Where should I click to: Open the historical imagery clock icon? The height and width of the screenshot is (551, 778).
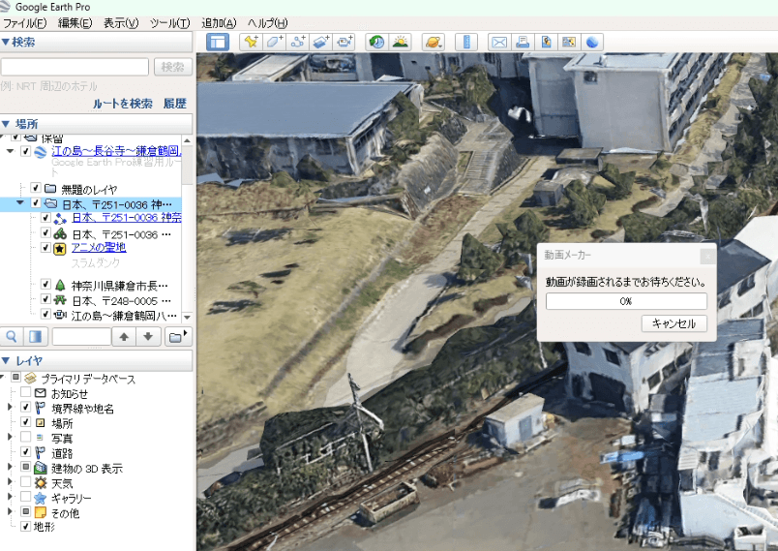click(x=375, y=42)
